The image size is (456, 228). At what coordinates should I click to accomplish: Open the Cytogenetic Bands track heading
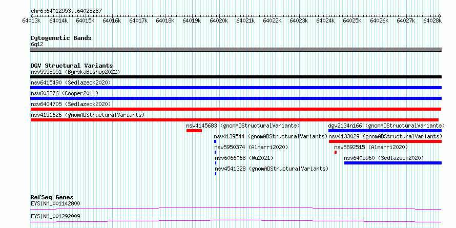pos(61,38)
